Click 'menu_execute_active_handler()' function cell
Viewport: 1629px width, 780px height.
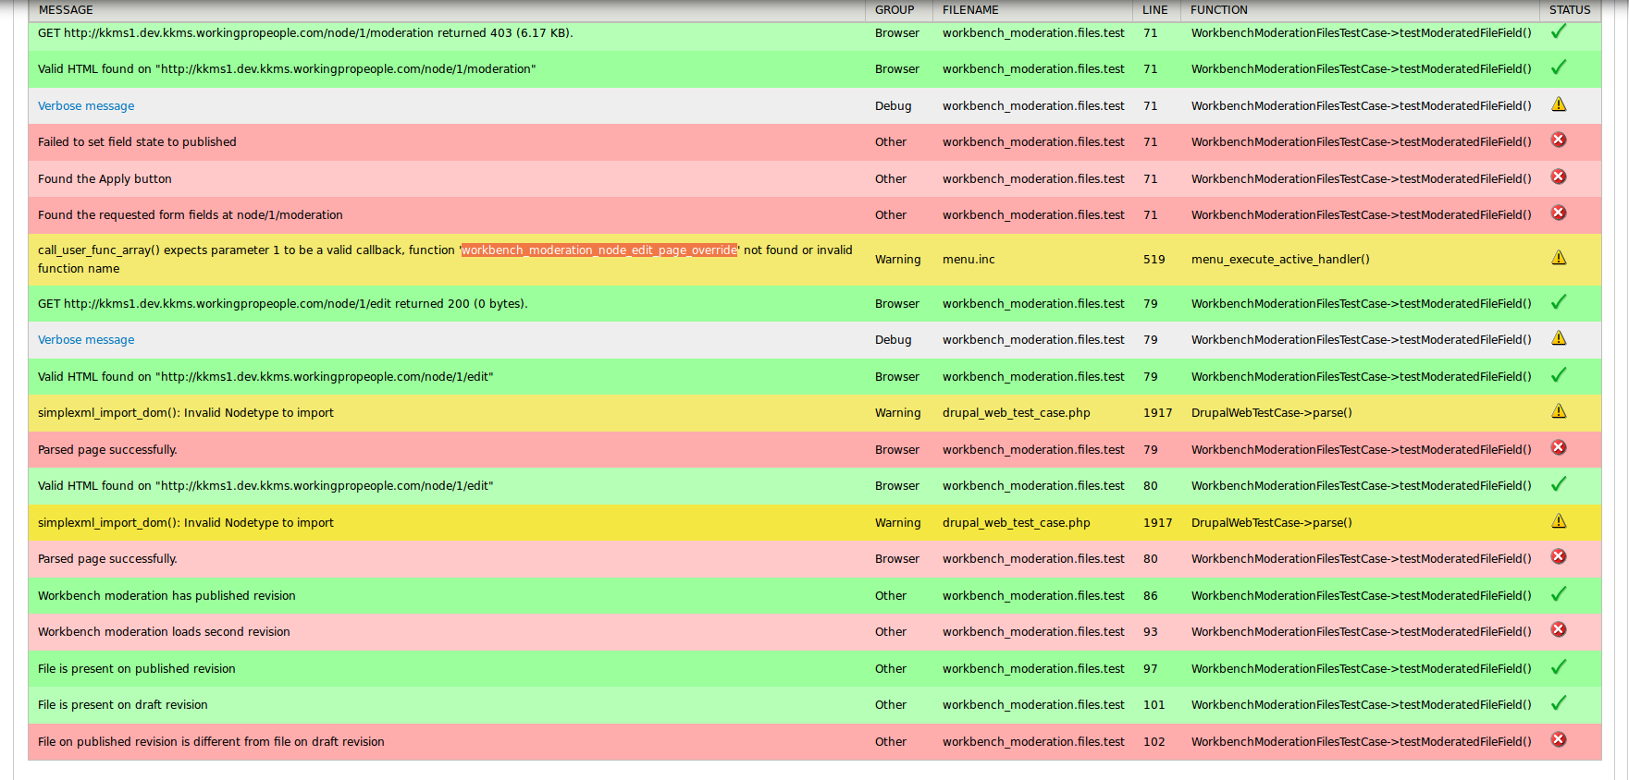point(1280,260)
